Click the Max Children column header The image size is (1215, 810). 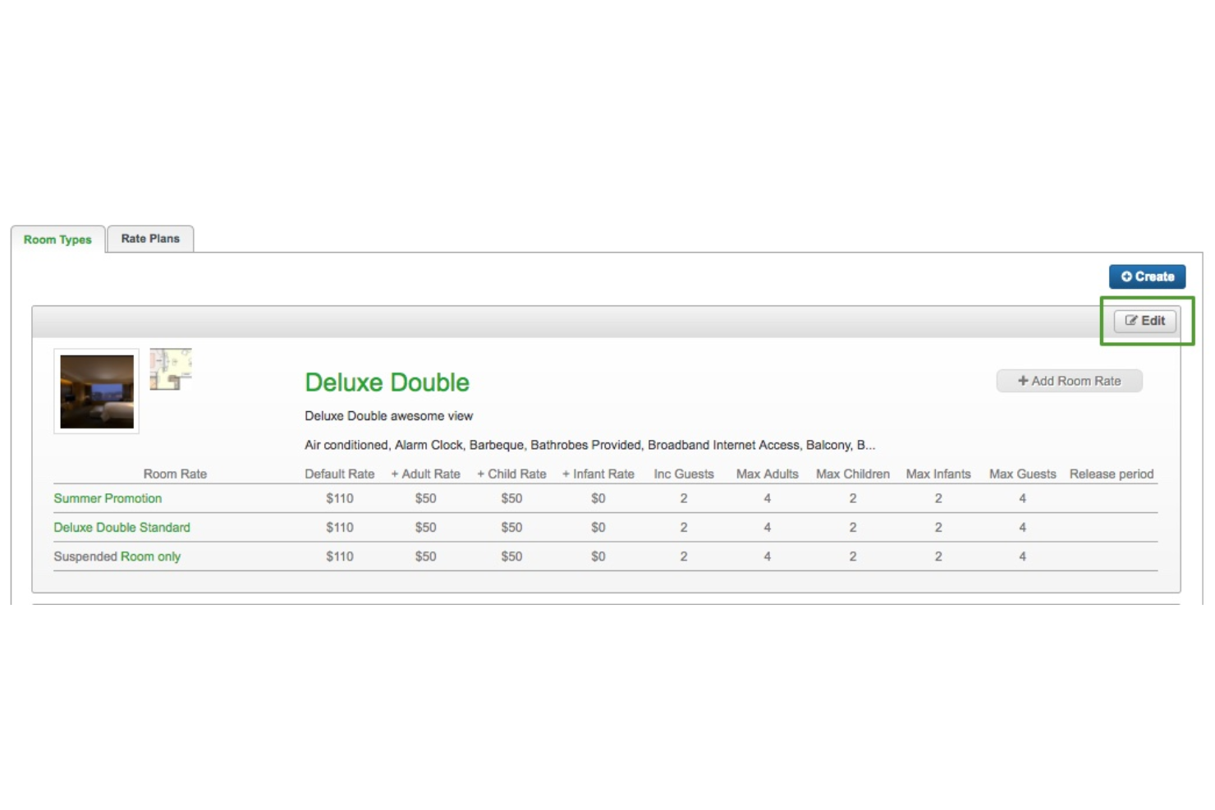click(852, 474)
